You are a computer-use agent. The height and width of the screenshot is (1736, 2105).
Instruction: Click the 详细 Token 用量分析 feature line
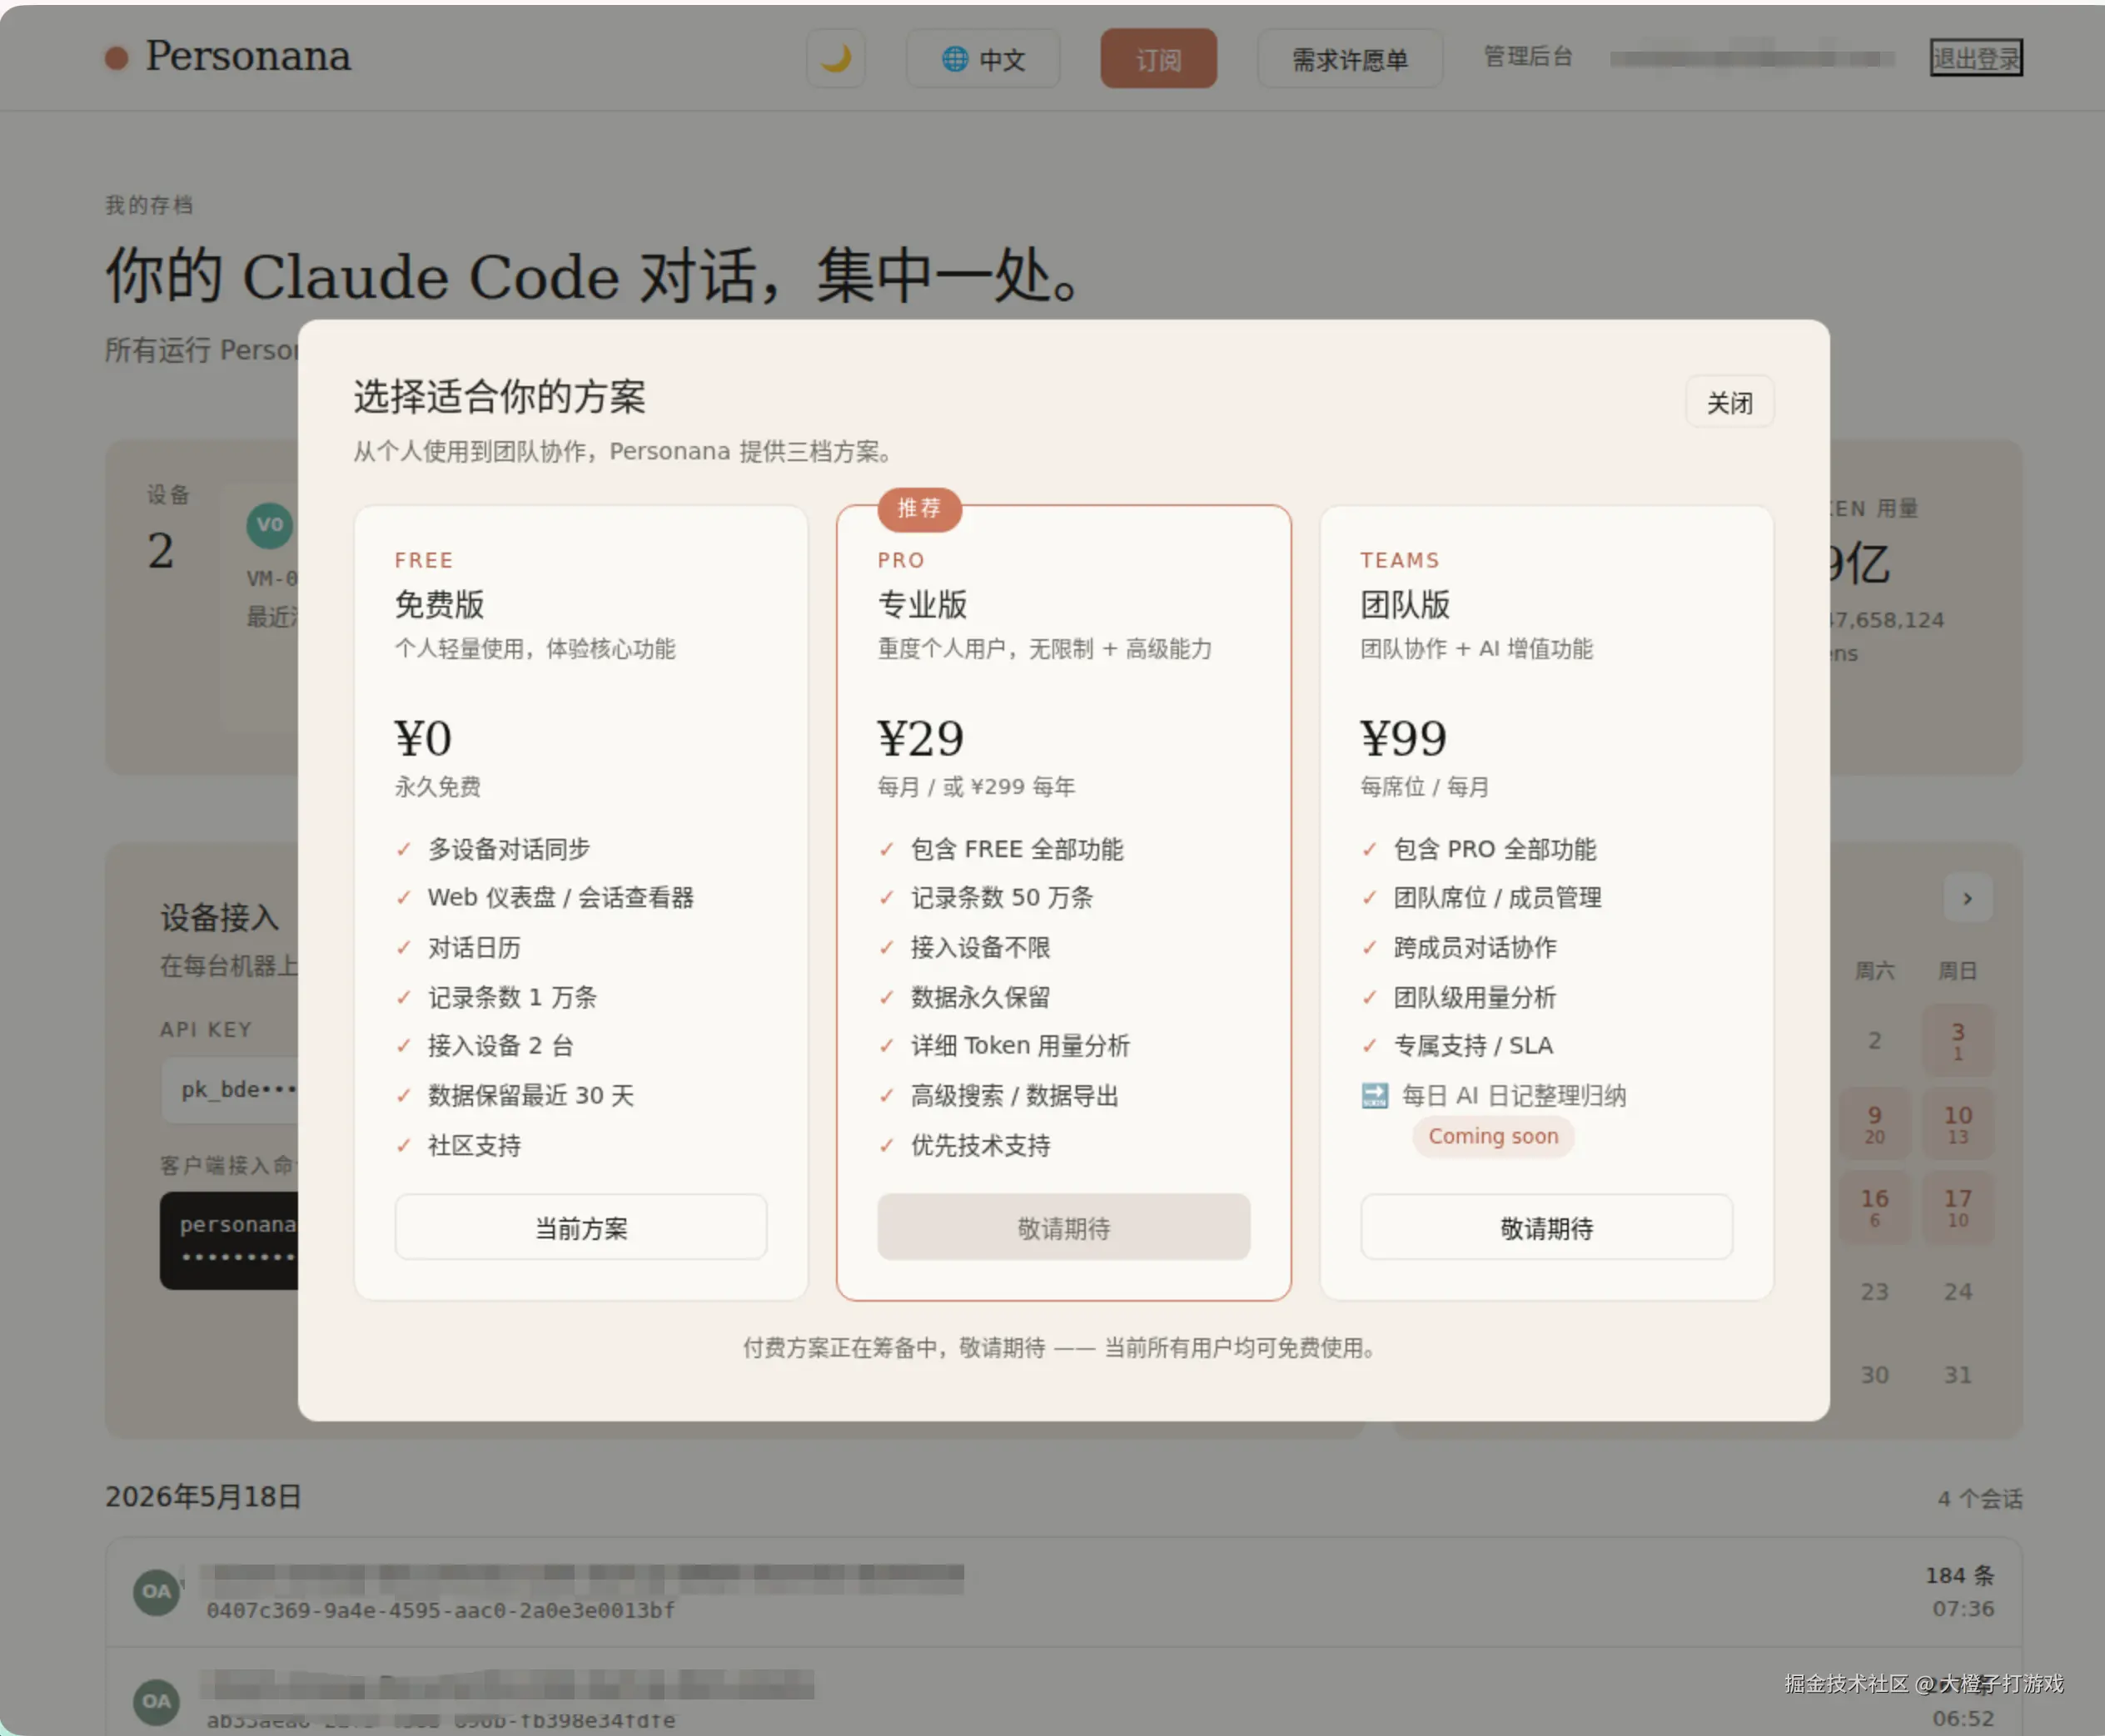[1021, 1045]
